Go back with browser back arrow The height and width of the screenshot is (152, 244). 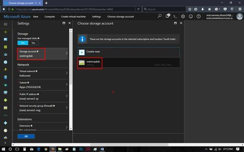[x=4, y=9]
